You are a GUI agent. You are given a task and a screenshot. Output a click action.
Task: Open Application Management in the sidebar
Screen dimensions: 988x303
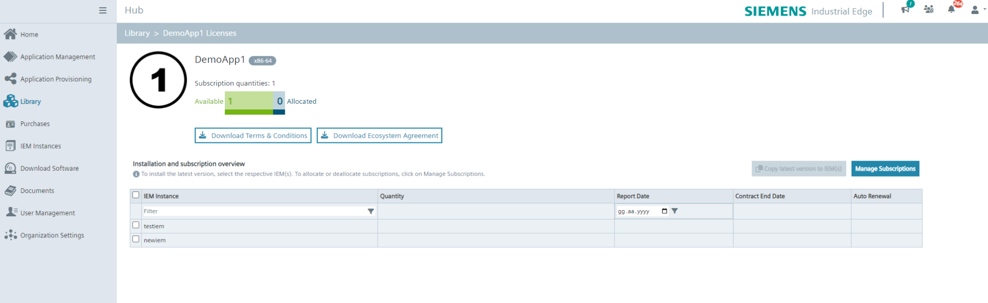(x=57, y=57)
